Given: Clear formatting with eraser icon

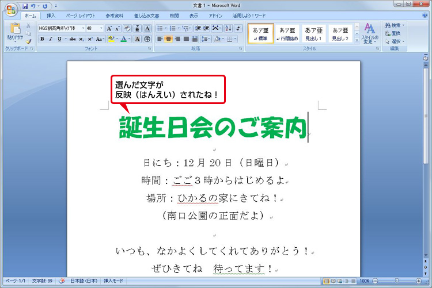Looking at the screenshot, I should click(x=127, y=28).
